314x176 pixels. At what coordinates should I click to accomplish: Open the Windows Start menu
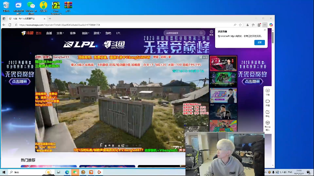[4, 172]
